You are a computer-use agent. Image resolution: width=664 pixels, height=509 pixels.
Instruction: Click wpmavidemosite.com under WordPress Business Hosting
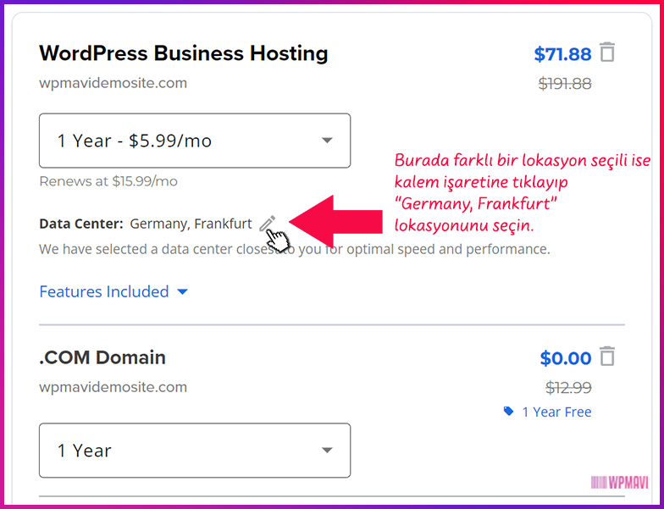click(x=113, y=83)
